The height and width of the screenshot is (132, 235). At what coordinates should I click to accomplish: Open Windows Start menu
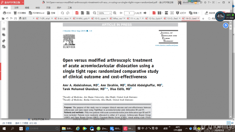click(x=4, y=128)
